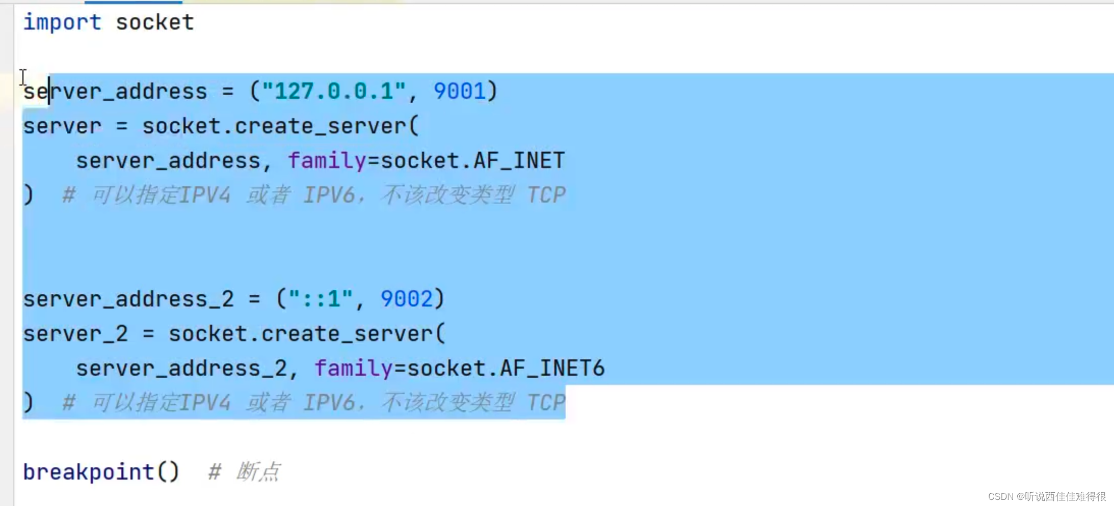1114x506 pixels.
Task: Click 'socket.AF_INET' on the first server call
Action: click(473, 161)
